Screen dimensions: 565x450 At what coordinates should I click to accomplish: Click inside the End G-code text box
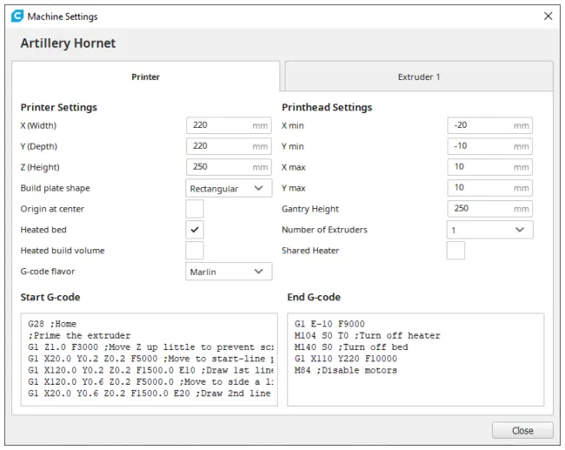415,359
